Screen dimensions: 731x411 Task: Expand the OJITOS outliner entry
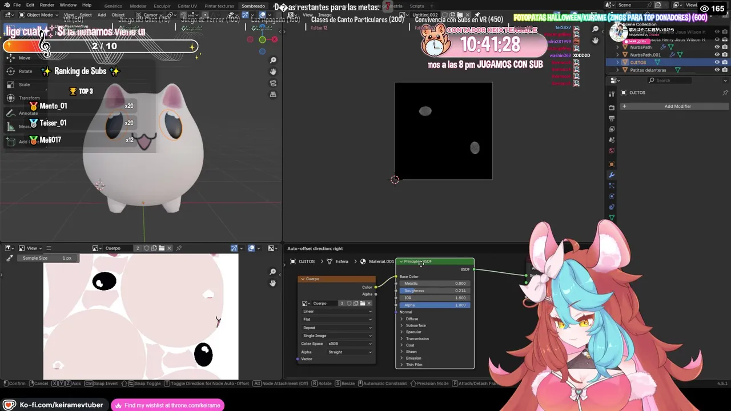click(x=617, y=62)
